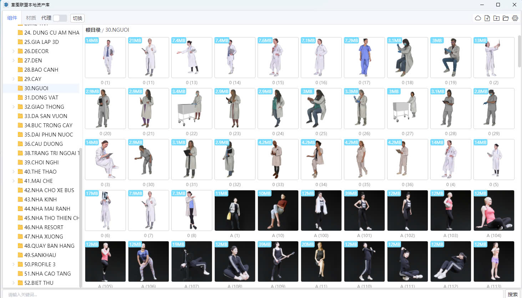The width and height of the screenshot is (522, 298).
Task: Open settings via the gear icon
Action: pos(515,18)
